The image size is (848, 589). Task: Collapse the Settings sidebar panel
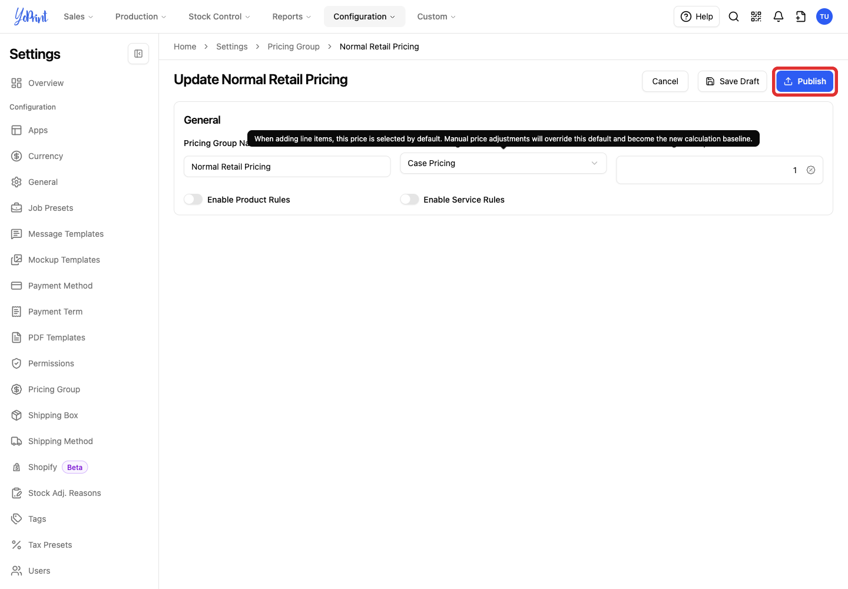[x=138, y=54]
